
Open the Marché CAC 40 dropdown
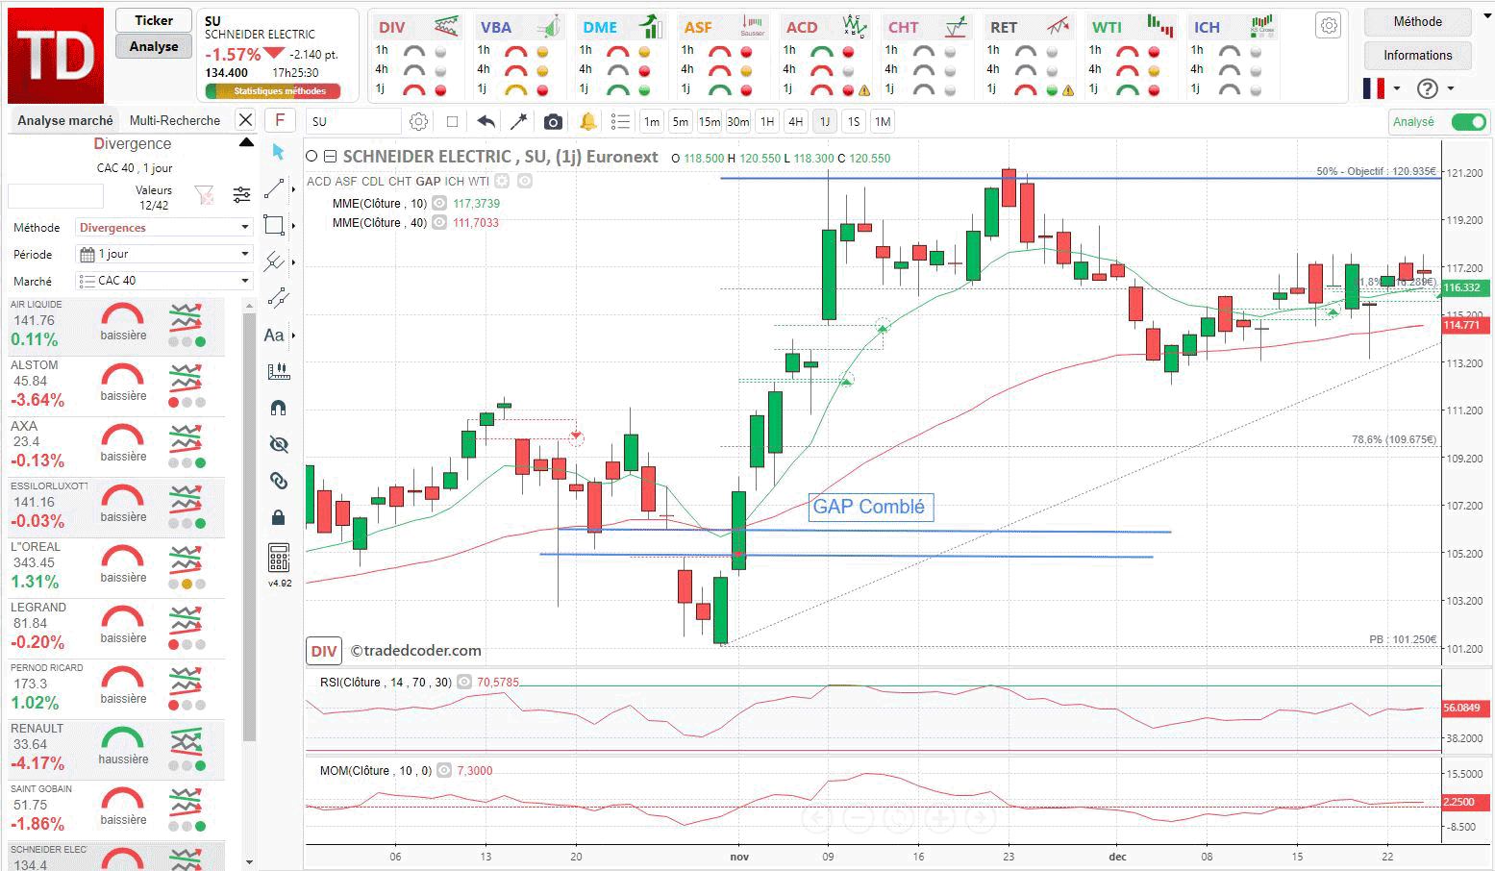pyautogui.click(x=164, y=281)
